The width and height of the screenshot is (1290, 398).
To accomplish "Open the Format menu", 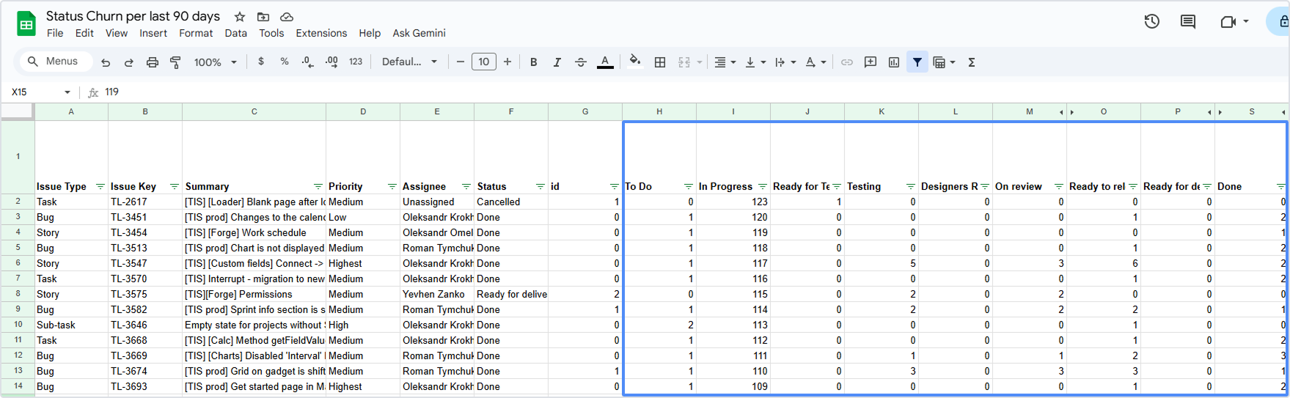I will [196, 33].
